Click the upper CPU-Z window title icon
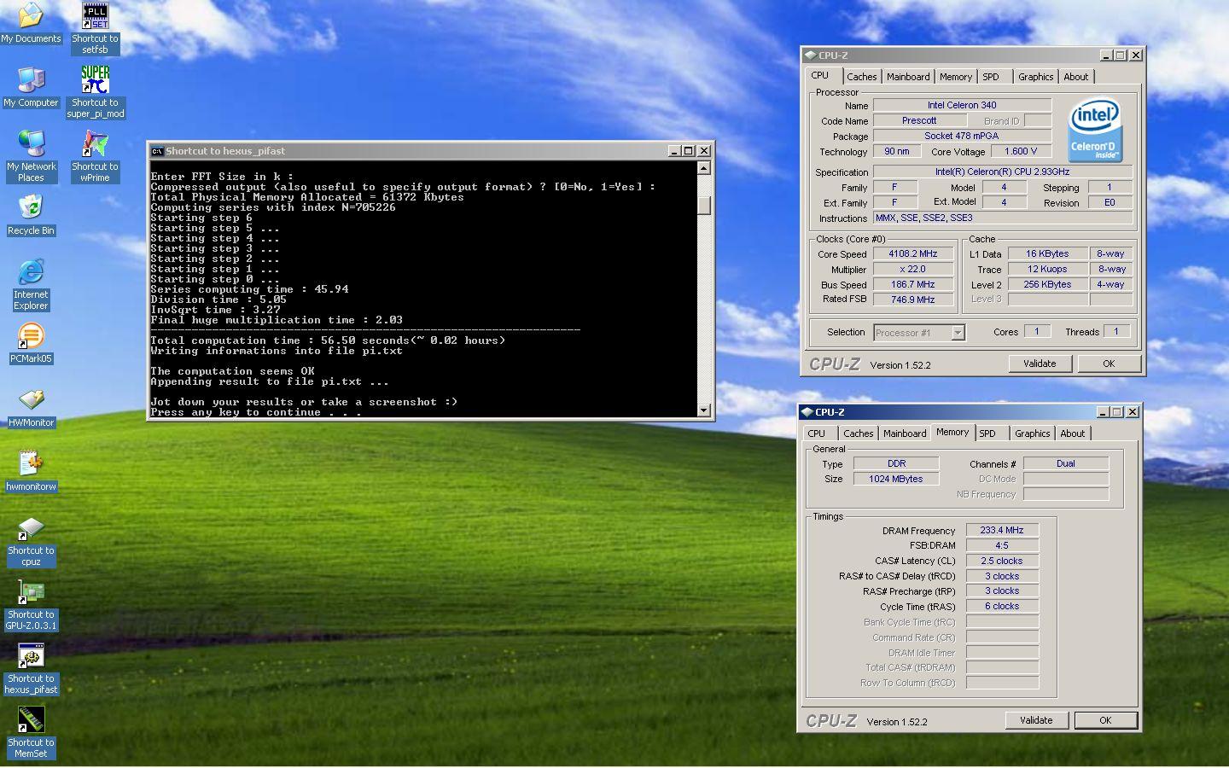1229x768 pixels. pos(810,55)
